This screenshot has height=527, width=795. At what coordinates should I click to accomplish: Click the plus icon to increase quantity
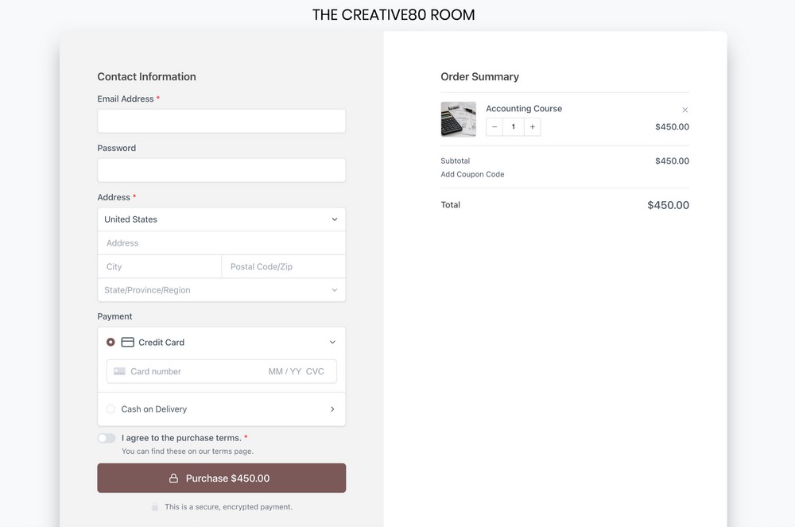click(532, 126)
